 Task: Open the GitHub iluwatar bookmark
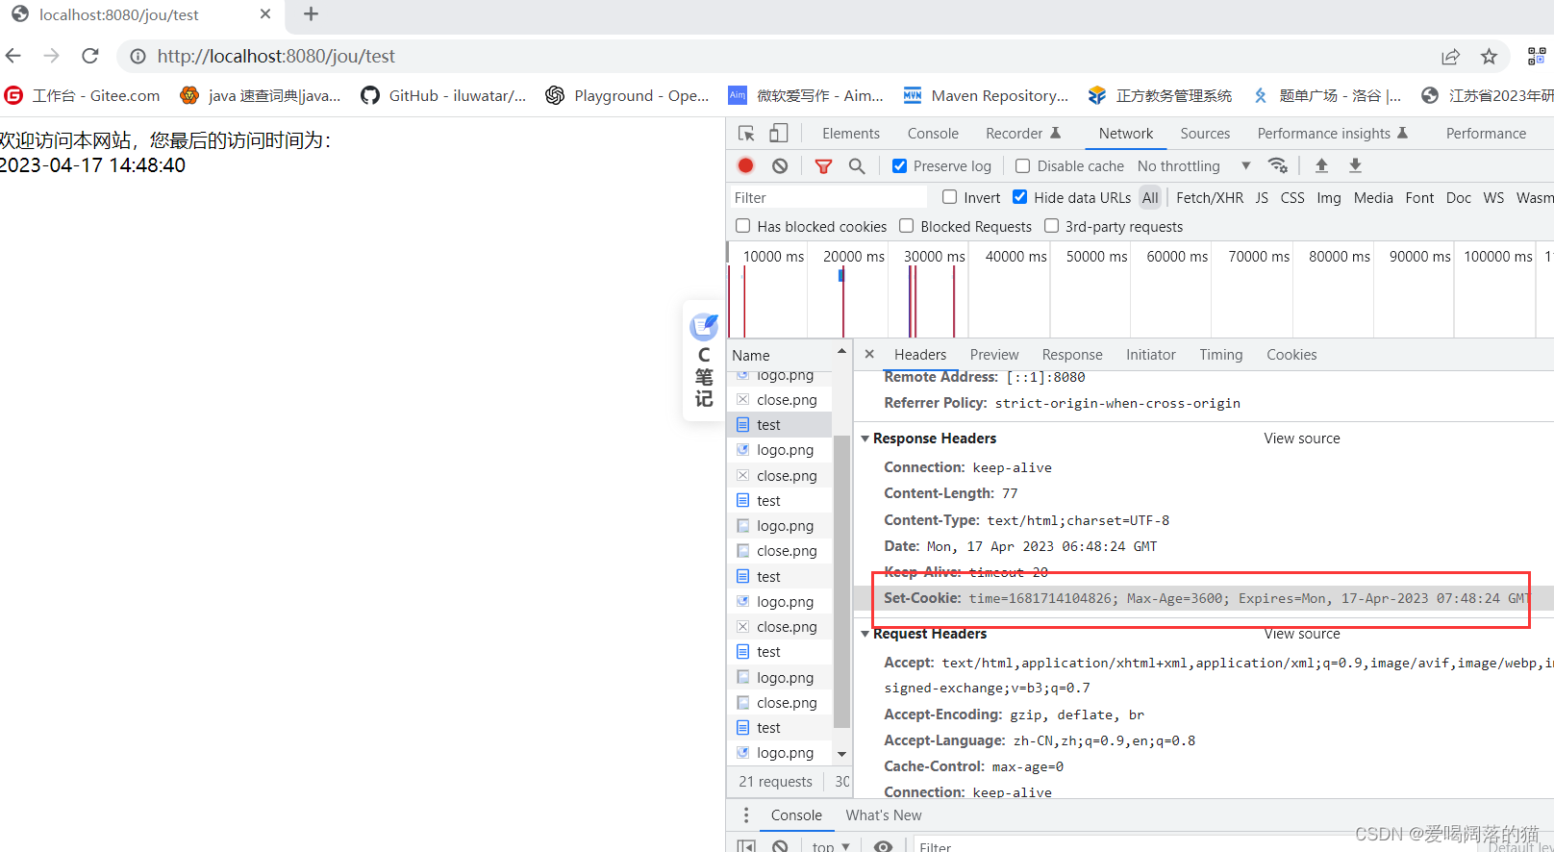(x=443, y=95)
